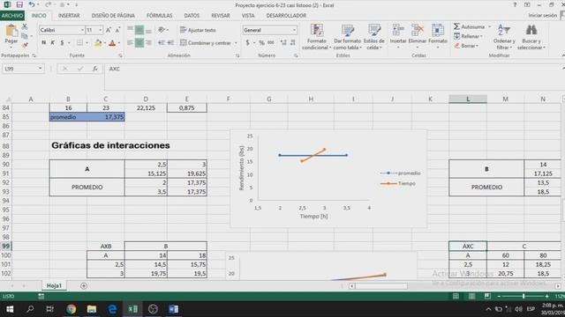
Task: Open the ARCHIVO tab
Action: tap(12, 16)
